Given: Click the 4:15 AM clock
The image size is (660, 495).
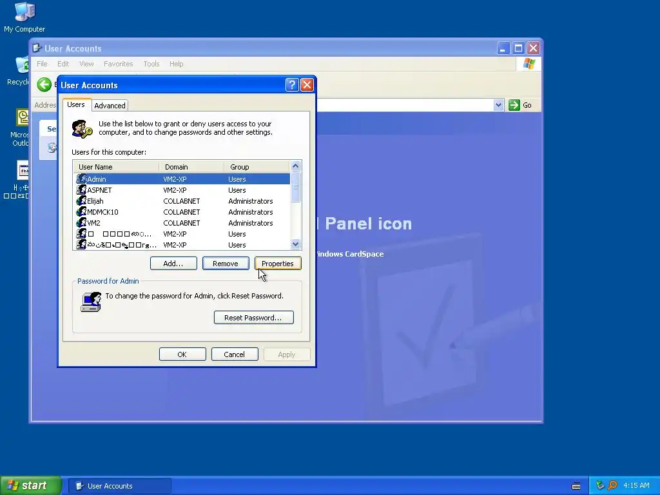Looking at the screenshot, I should pyautogui.click(x=636, y=485).
